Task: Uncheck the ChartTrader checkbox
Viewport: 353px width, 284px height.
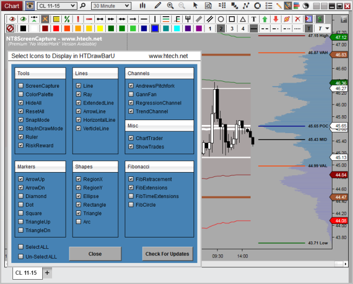Action: pyautogui.click(x=131, y=138)
